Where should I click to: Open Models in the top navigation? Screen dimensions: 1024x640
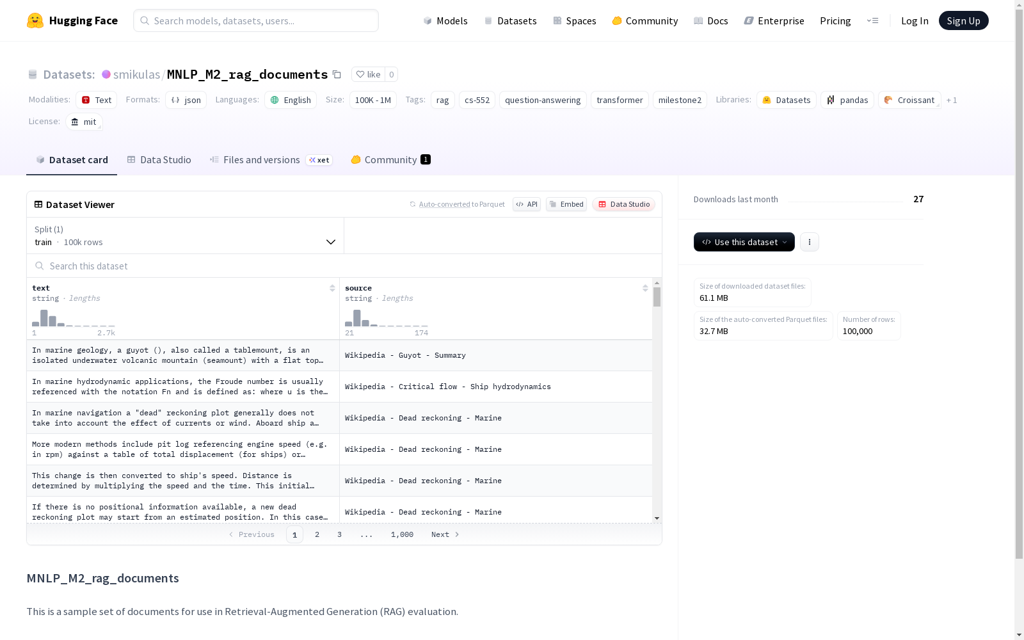pos(445,20)
